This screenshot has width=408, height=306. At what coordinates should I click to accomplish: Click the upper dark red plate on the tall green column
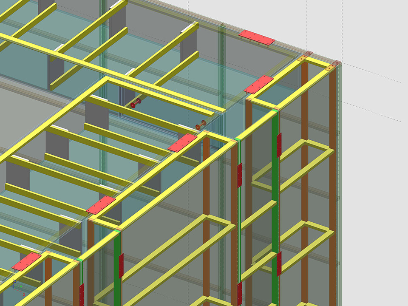(x=279, y=144)
